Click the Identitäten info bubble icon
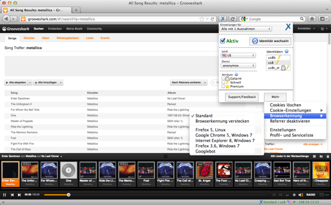Viewport: 331px width, 205px height. (x=287, y=51)
